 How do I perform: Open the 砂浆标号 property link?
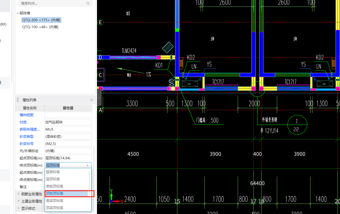coord(27,144)
